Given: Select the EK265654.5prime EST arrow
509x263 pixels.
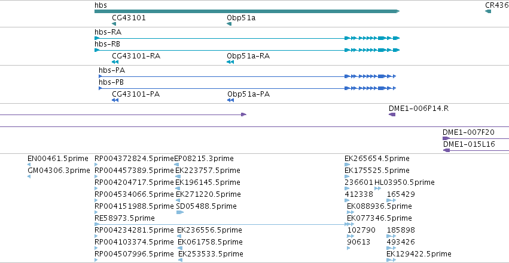Looking at the screenshot, I should pyautogui.click(x=348, y=165).
